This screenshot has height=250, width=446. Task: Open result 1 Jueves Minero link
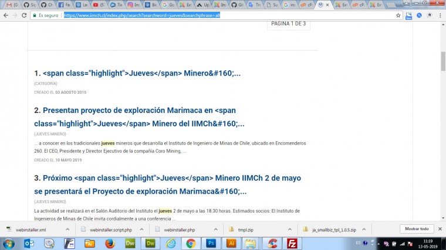141,73
